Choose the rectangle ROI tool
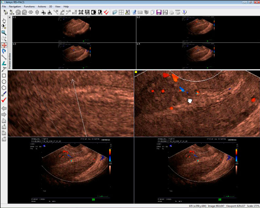Viewport: 260px width, 208px height. coord(4,75)
